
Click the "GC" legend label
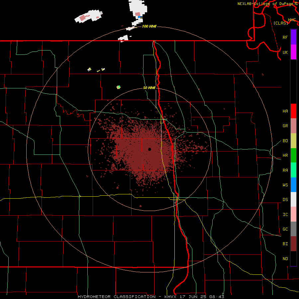[285, 229]
